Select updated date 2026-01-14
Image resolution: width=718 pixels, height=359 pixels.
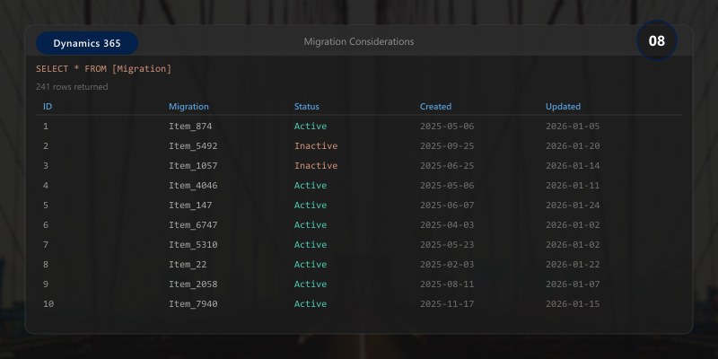[573, 166]
